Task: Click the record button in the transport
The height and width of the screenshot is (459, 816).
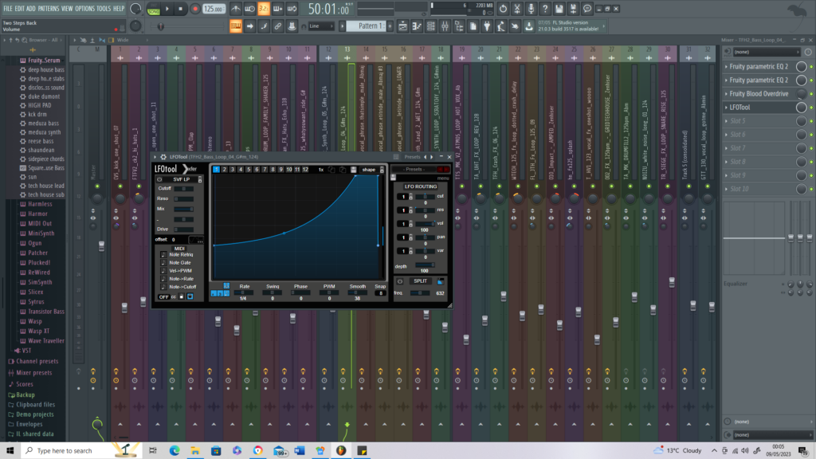Action: point(195,9)
